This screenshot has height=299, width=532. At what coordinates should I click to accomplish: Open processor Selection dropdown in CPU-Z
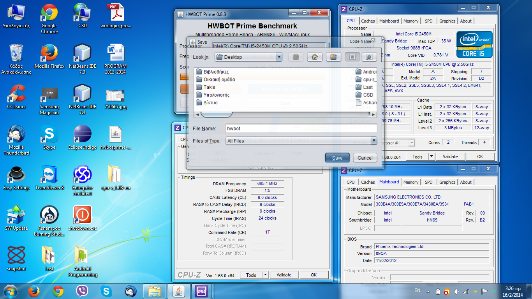pos(412,143)
